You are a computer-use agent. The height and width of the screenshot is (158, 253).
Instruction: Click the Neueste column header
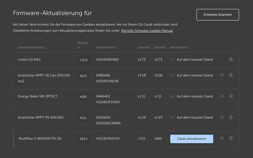[x=160, y=47]
